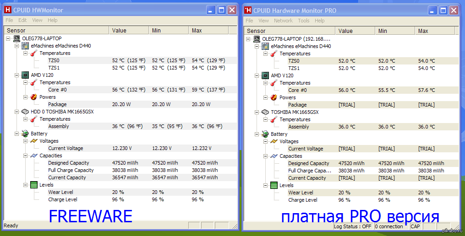Collapse the root laptop node in PRO window
The width and height of the screenshot is (465, 236).
click(248, 39)
